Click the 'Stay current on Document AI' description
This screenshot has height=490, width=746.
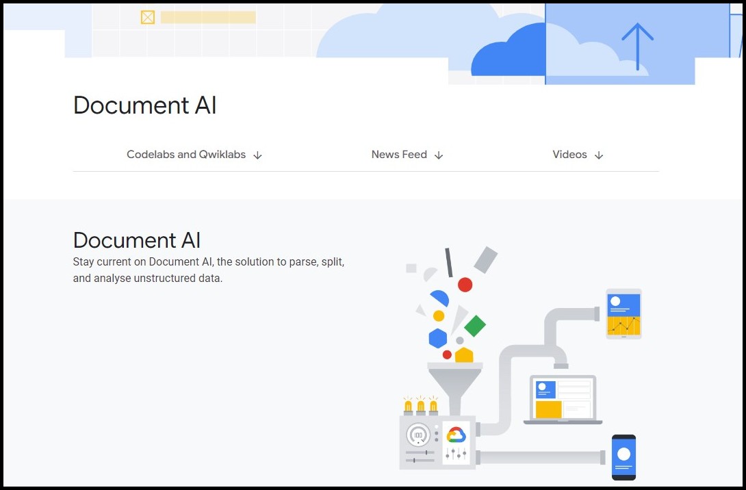tap(208, 270)
